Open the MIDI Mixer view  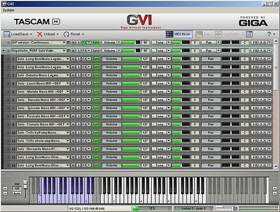click(x=179, y=34)
